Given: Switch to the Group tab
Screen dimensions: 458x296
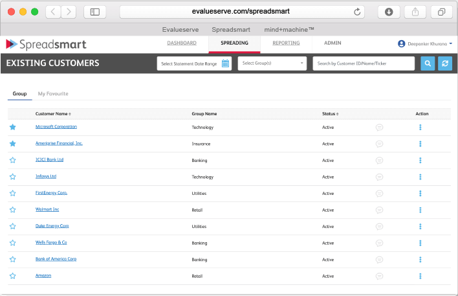Looking at the screenshot, I should pos(19,94).
